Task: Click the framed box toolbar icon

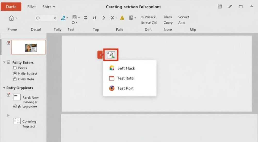Action: [75, 17]
